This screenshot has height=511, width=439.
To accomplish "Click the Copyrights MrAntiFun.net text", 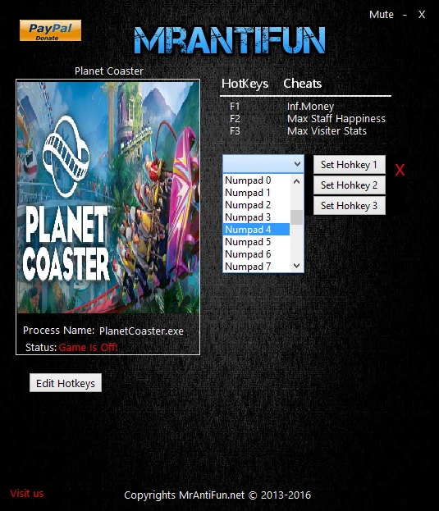I will coord(217,495).
